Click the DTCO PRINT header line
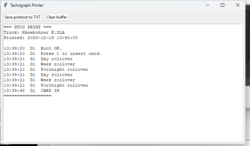 27,27
